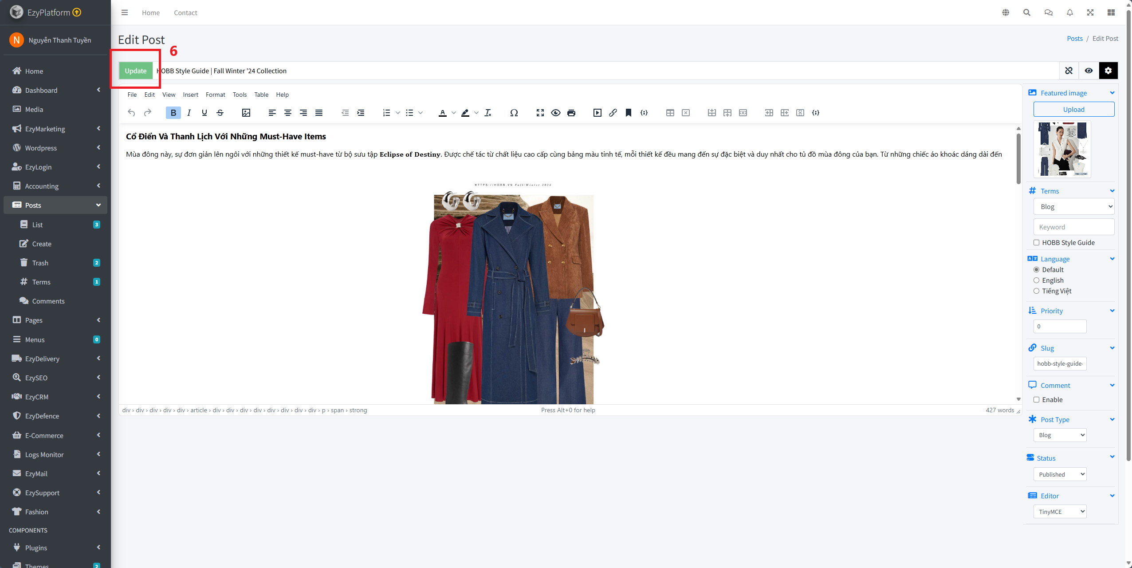This screenshot has width=1132, height=568.
Task: Enable comments checkbox
Action: click(x=1037, y=399)
